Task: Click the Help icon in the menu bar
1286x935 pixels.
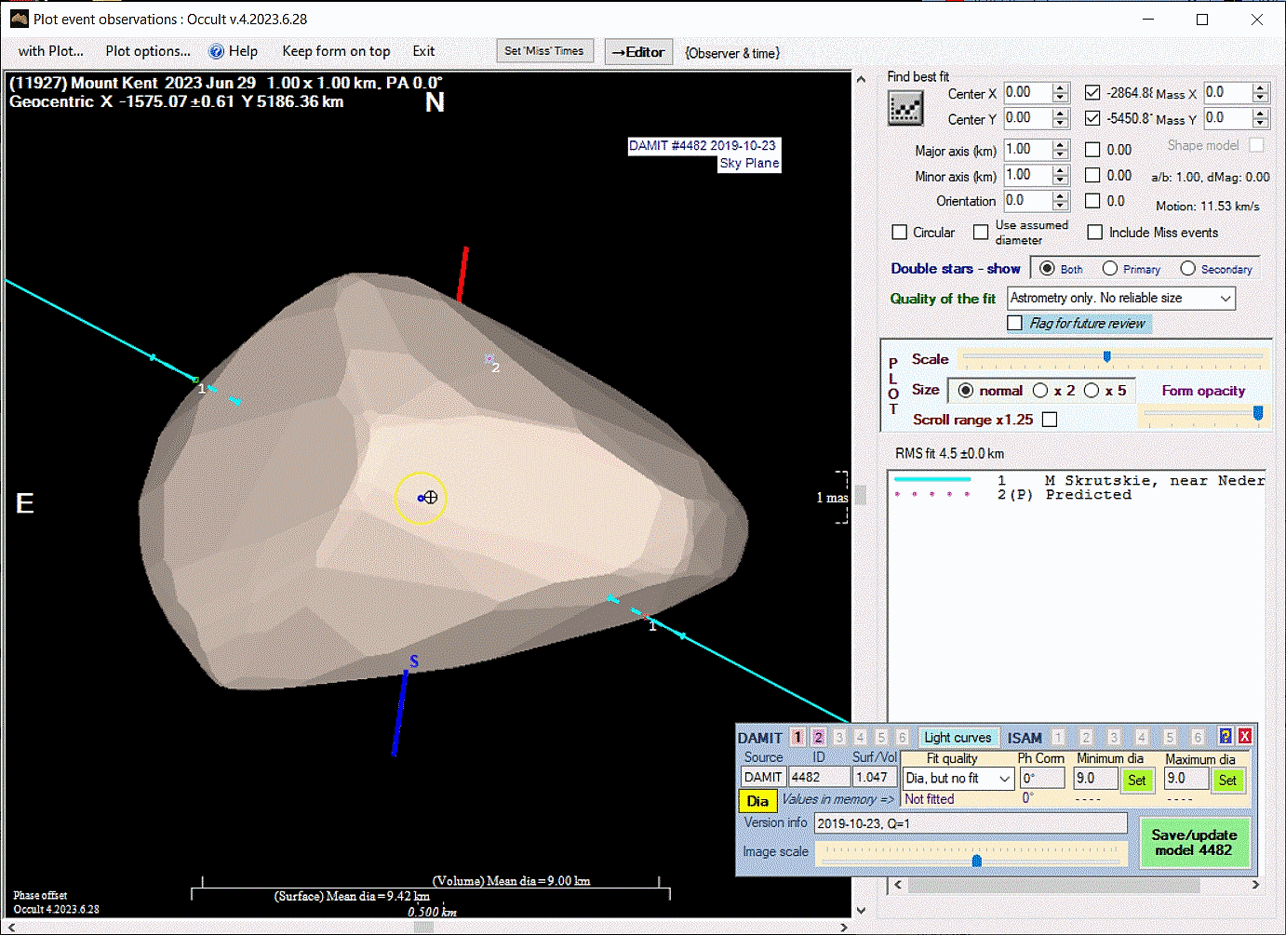Action: click(216, 52)
